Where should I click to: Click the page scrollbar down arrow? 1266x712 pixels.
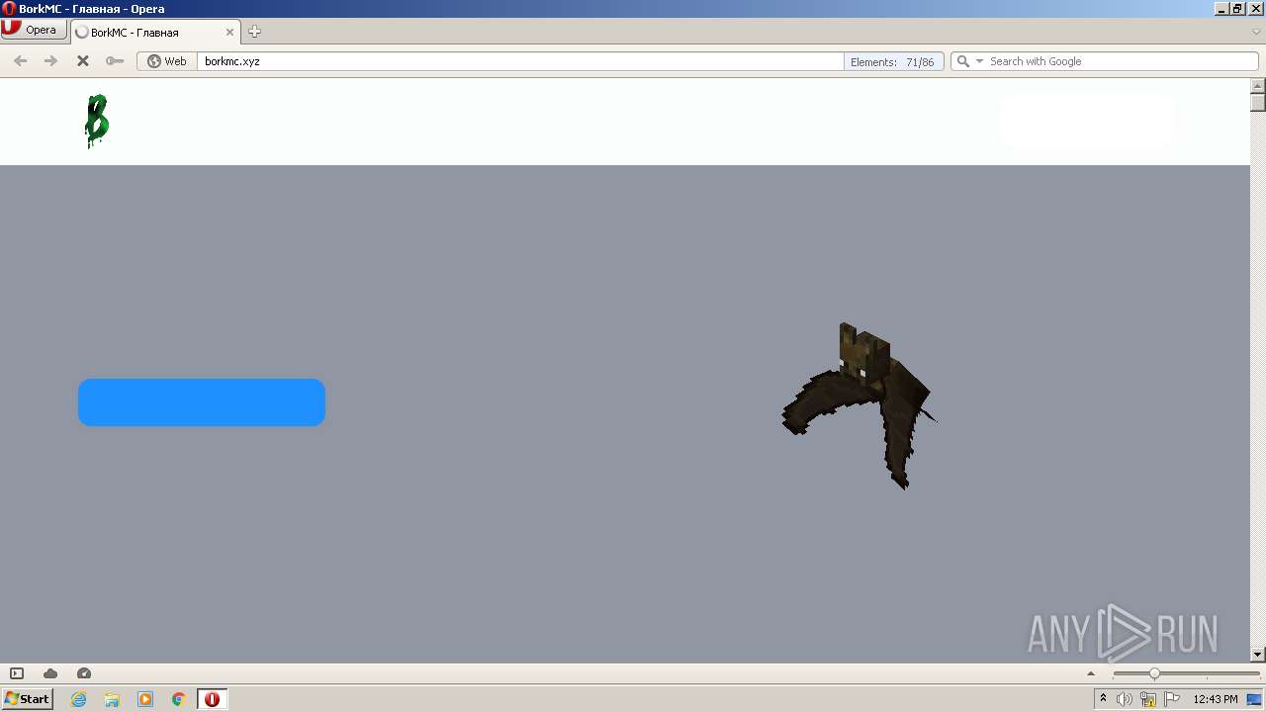coord(1258,655)
